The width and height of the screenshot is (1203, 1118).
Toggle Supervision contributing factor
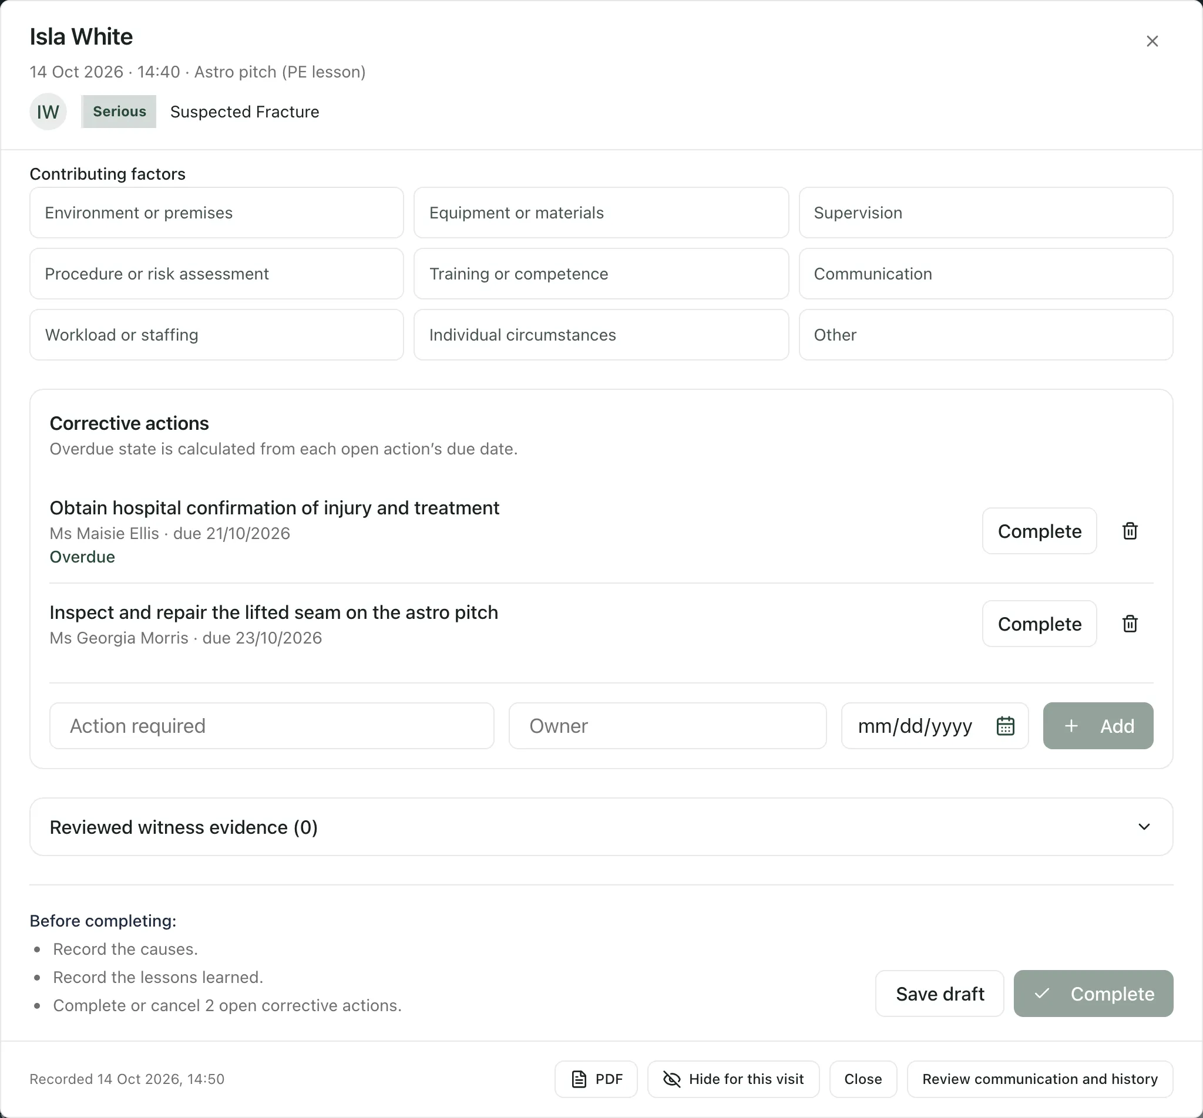986,213
